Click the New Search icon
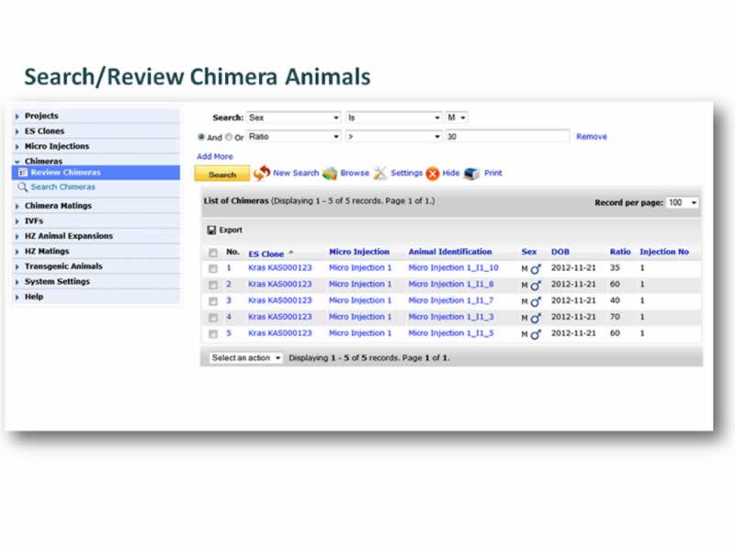This screenshot has width=735, height=551. 262,173
